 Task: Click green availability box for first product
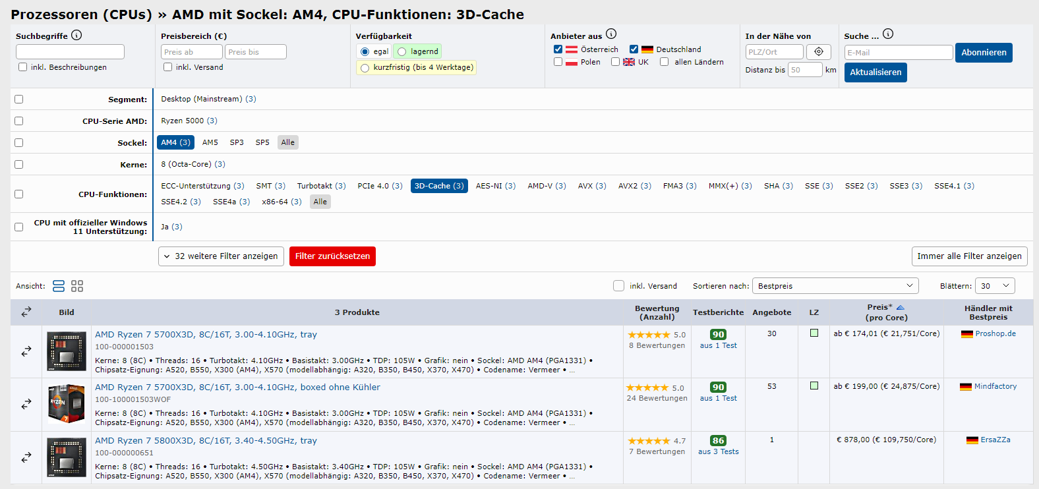pos(814,333)
